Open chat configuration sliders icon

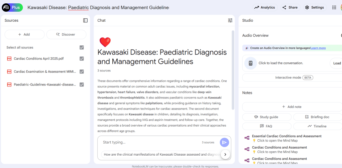pyautogui.click(x=230, y=20)
